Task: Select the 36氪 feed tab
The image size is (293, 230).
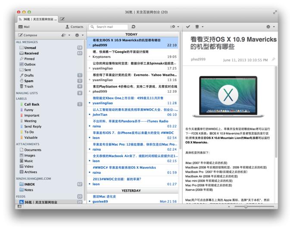Action: 38,19
